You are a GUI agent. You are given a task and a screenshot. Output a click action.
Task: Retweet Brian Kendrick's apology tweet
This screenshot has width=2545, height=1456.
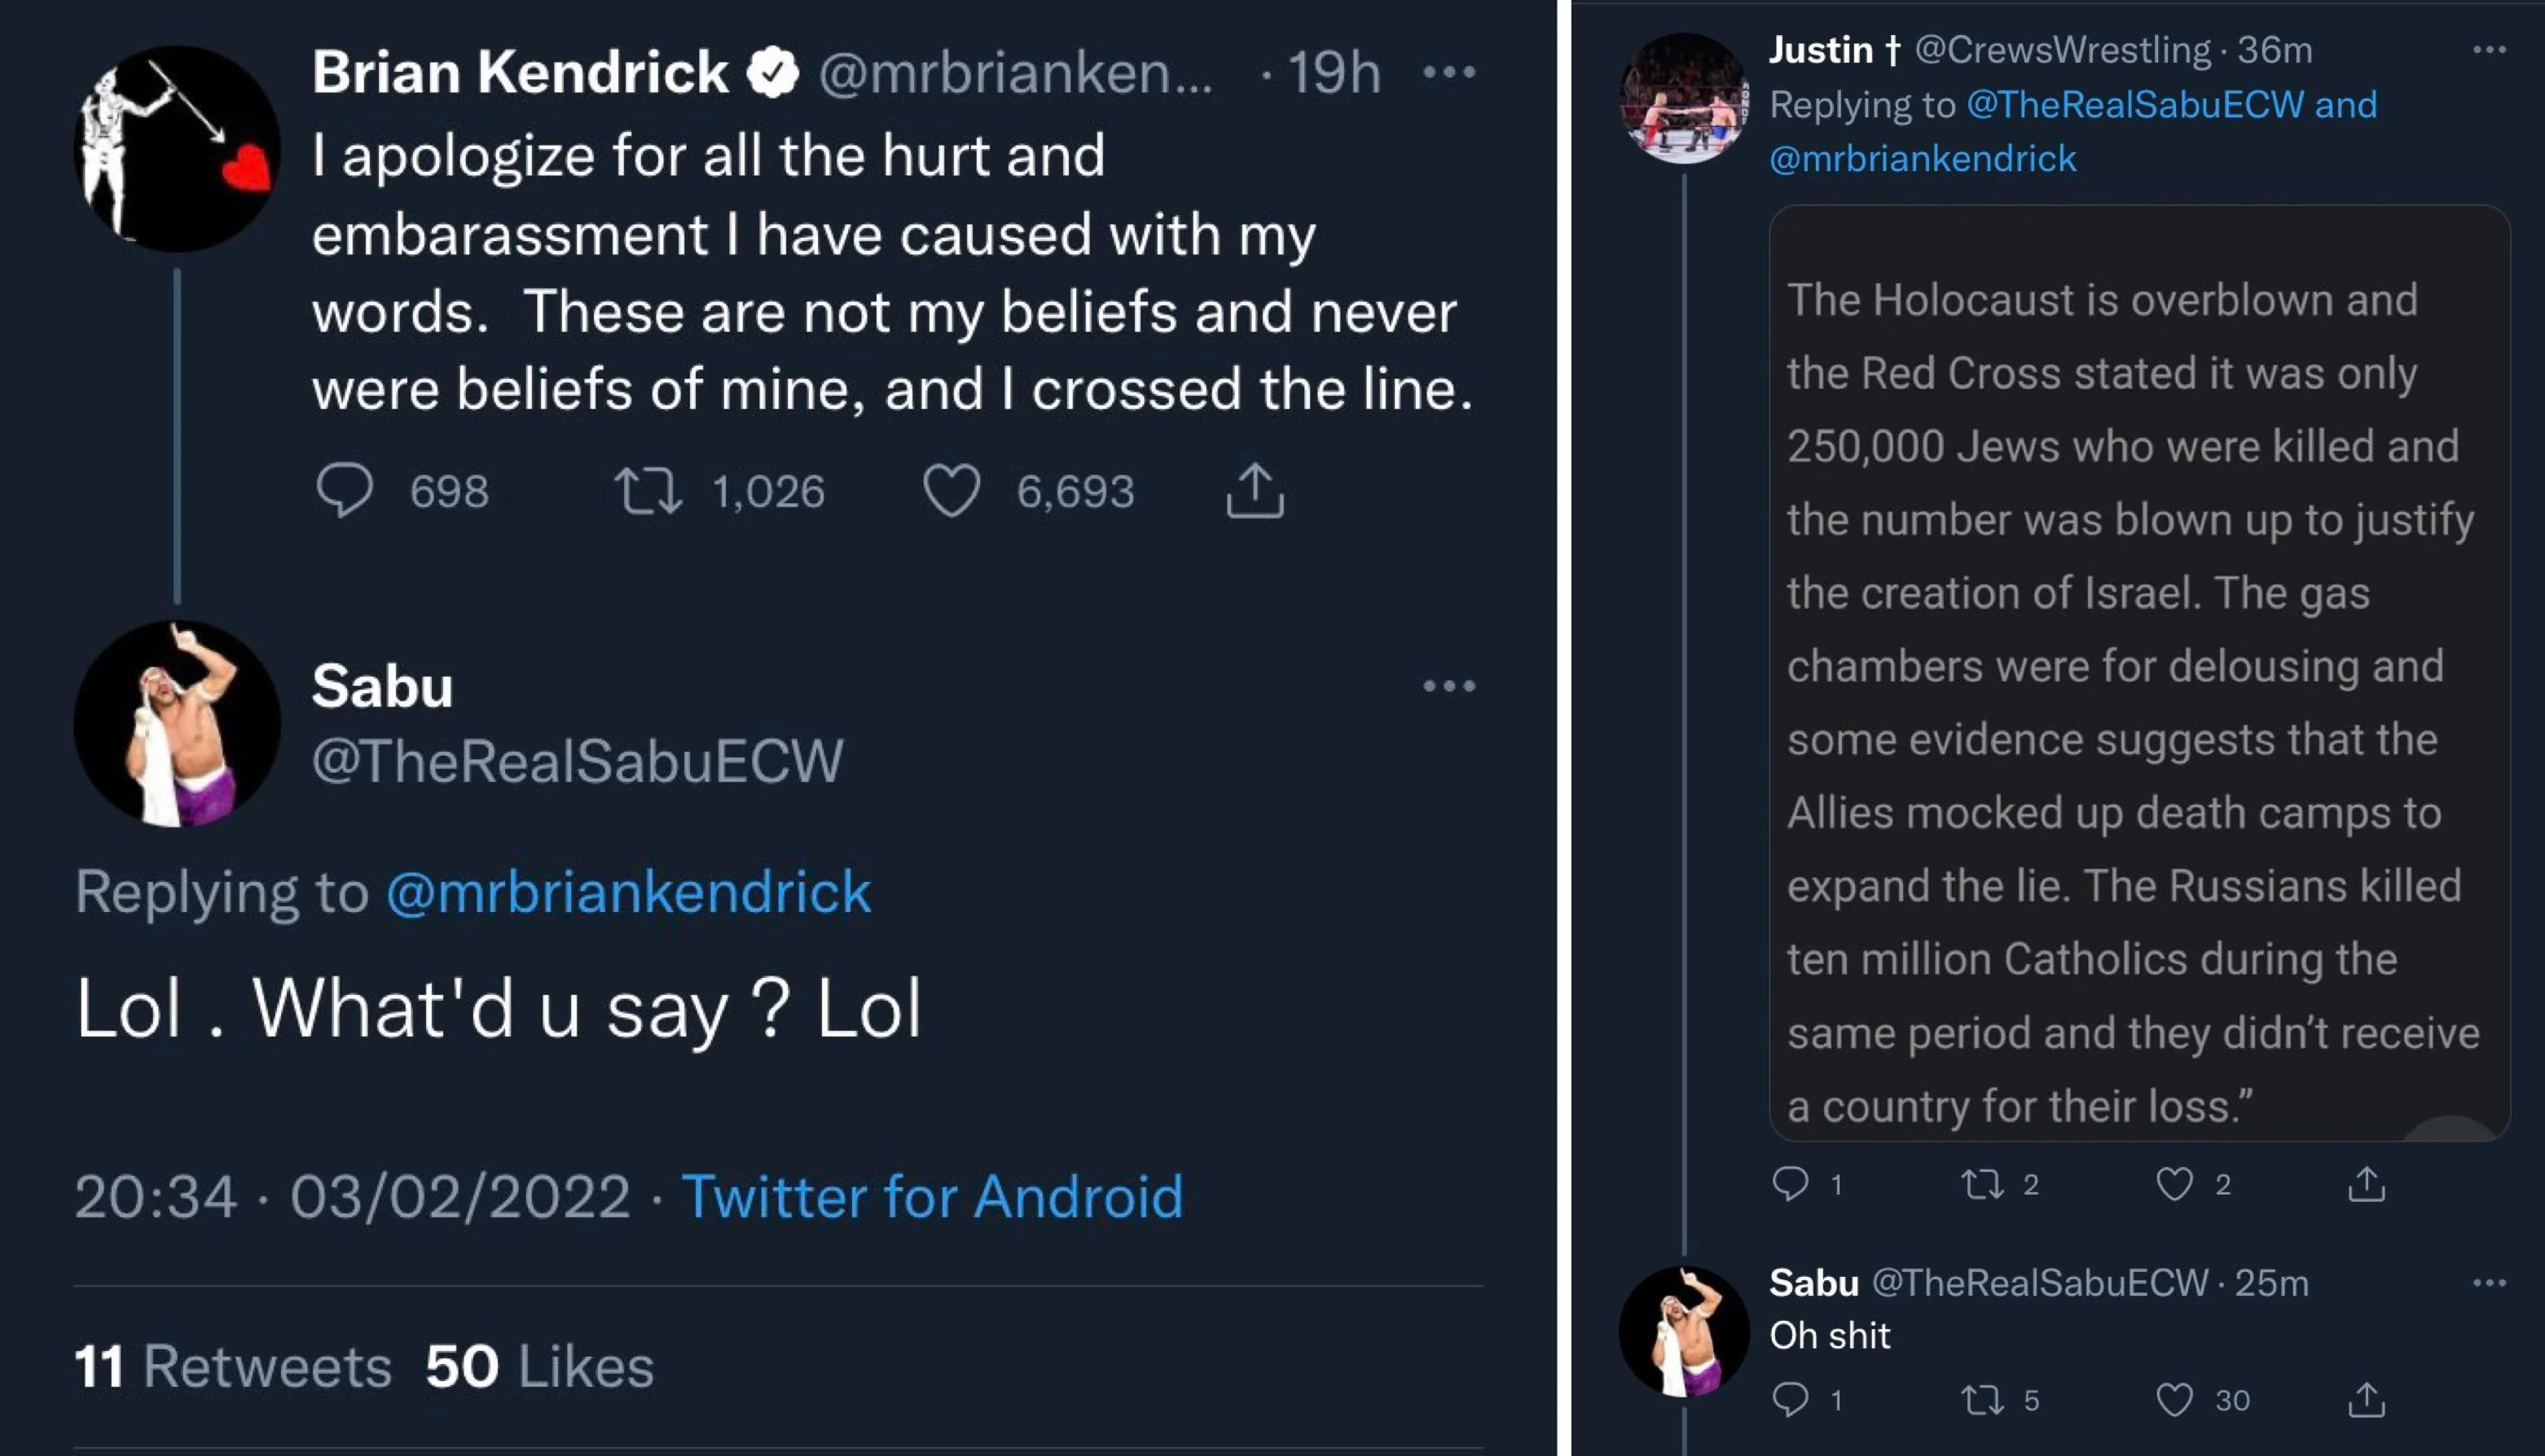click(x=648, y=491)
